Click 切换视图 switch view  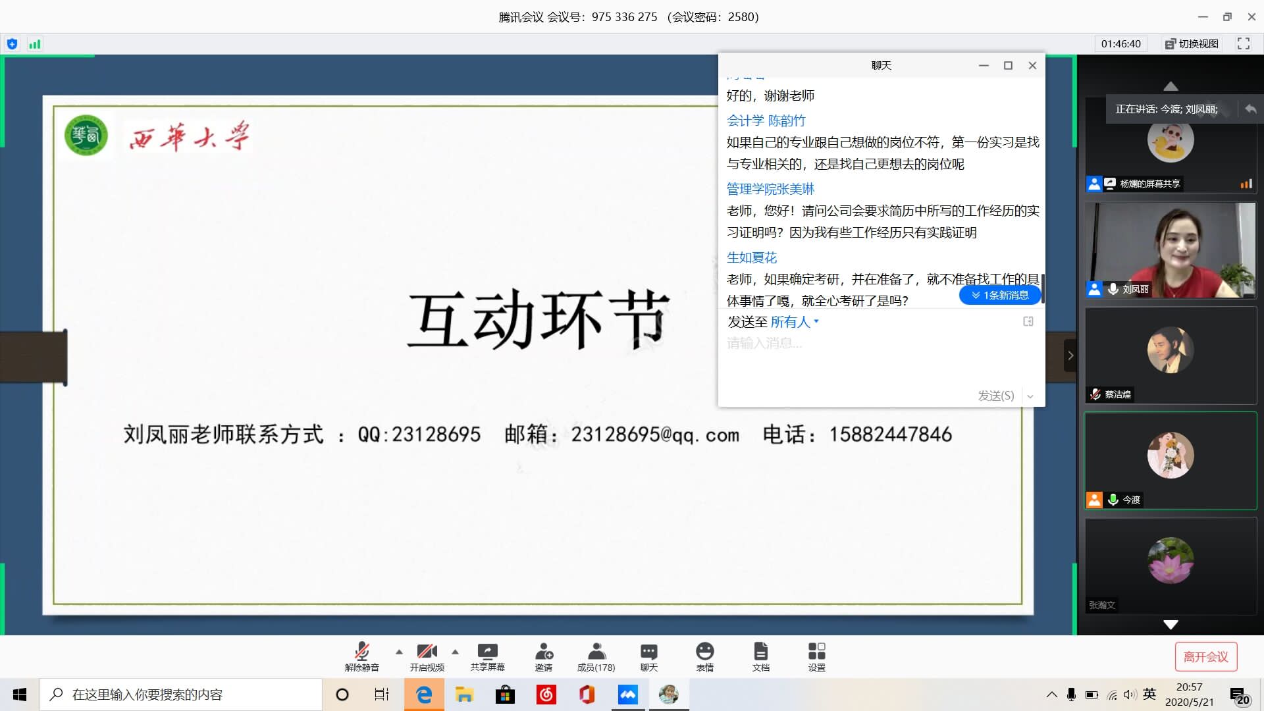(1192, 43)
